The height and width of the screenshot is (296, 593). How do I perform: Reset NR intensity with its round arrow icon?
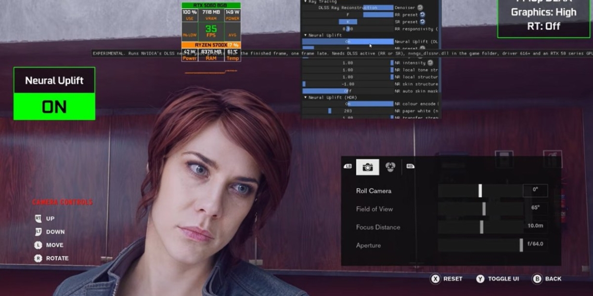point(430,63)
